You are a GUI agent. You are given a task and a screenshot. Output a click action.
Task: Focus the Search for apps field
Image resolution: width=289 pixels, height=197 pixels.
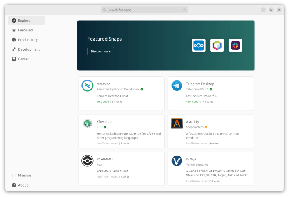(x=144, y=10)
